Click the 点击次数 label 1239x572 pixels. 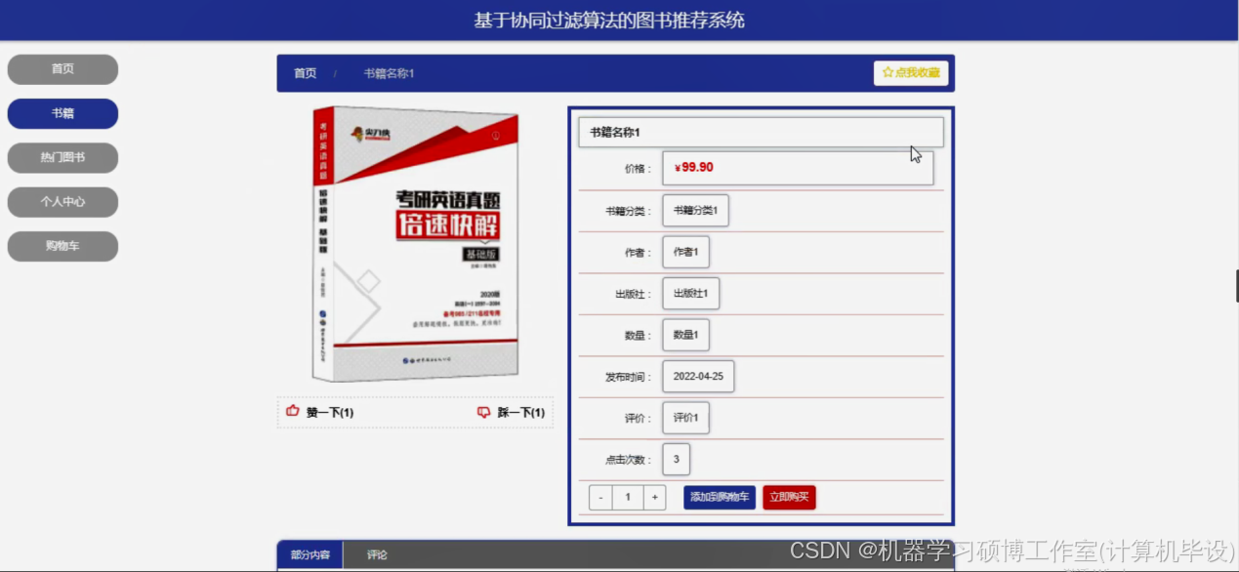tap(629, 460)
